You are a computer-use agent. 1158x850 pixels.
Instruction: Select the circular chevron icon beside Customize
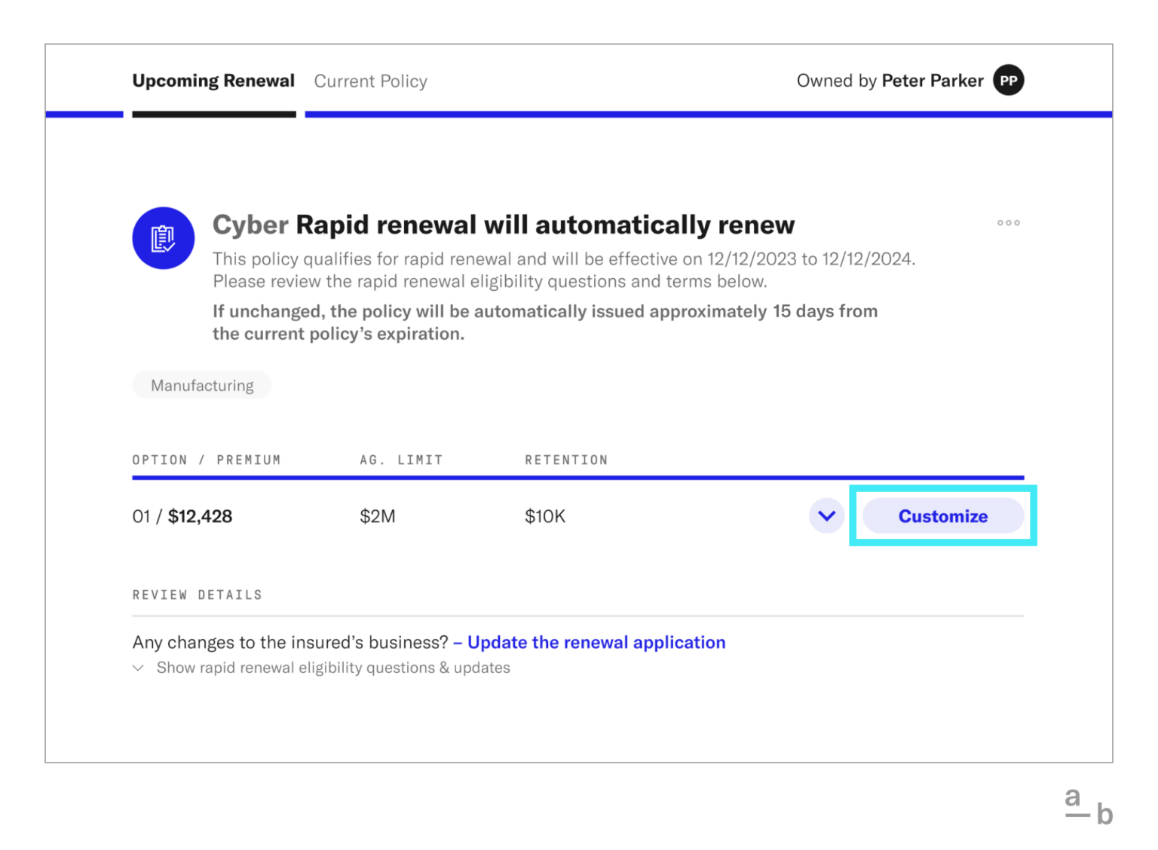point(826,516)
